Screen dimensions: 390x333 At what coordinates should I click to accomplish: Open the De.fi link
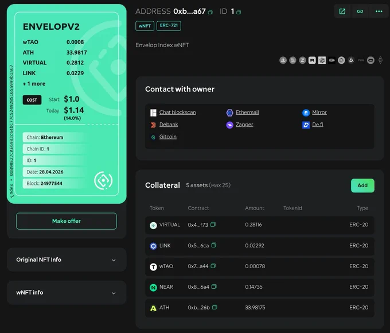[x=318, y=125]
